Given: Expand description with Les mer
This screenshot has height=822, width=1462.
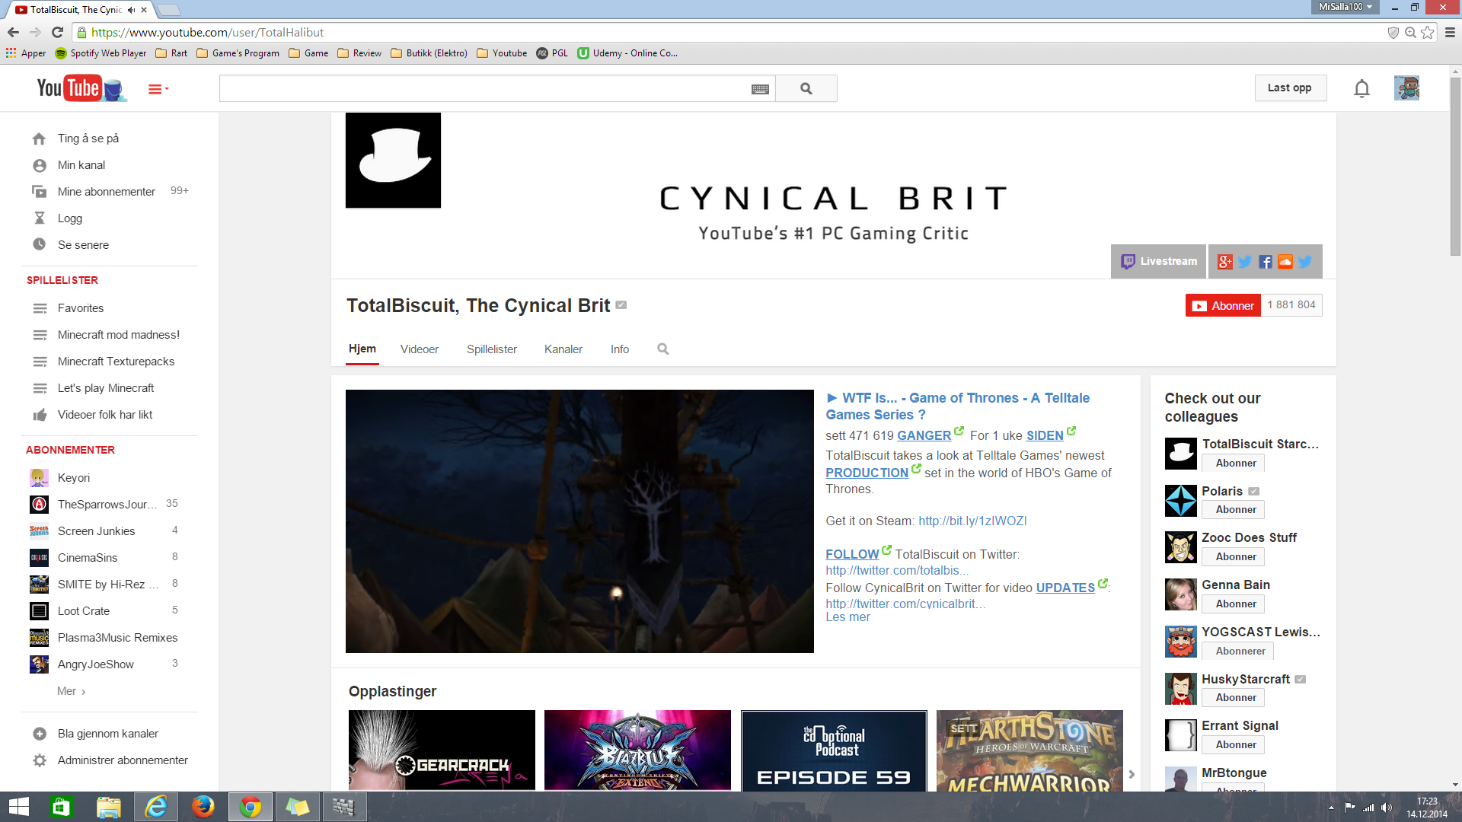Looking at the screenshot, I should click(x=848, y=617).
